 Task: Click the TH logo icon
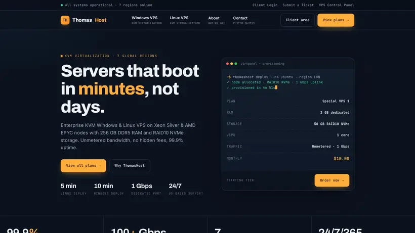pyautogui.click(x=65, y=20)
